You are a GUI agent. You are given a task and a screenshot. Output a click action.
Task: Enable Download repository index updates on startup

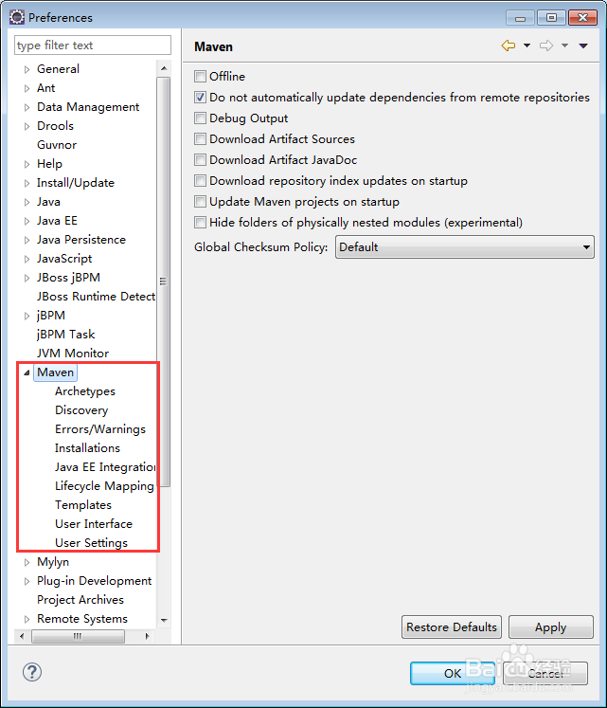click(201, 181)
